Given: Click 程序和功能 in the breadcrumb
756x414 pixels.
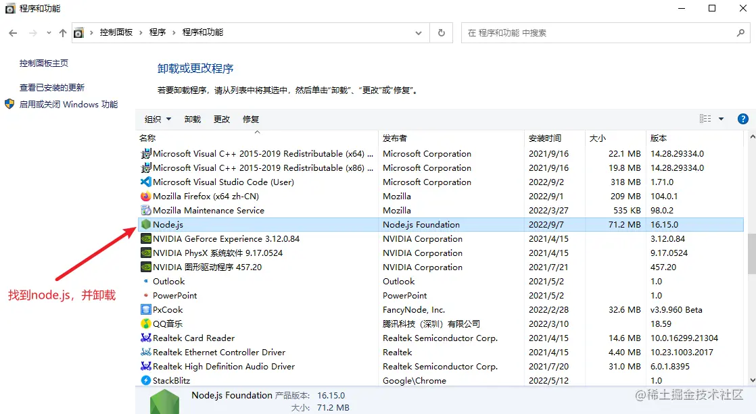Looking at the screenshot, I should pos(203,32).
